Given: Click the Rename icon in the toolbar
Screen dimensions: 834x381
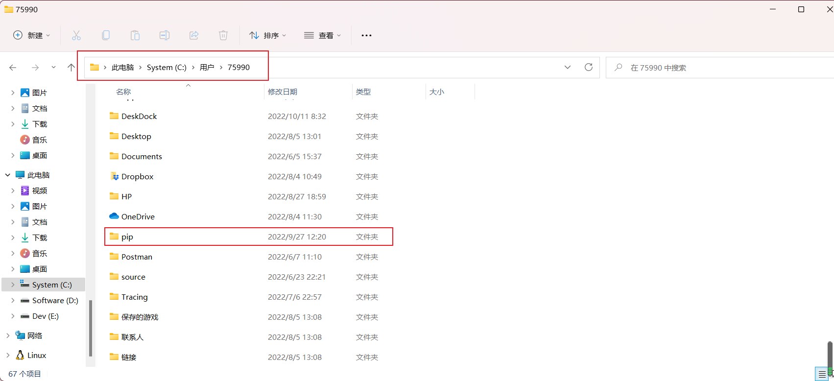Looking at the screenshot, I should point(165,35).
